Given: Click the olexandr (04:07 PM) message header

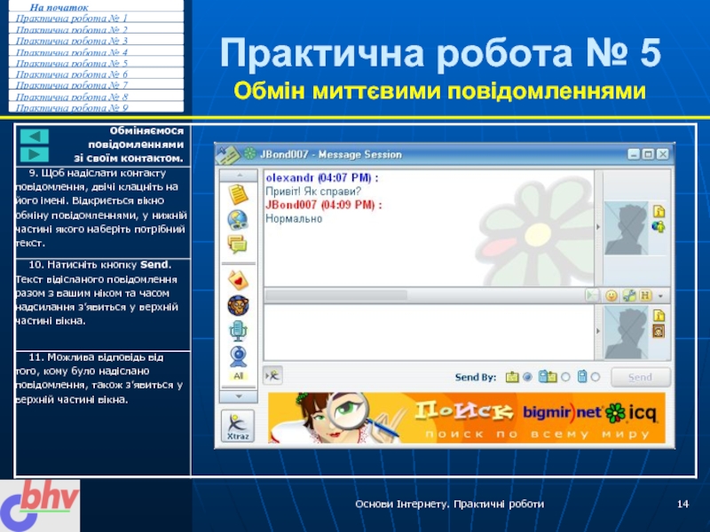Looking at the screenshot, I should 322,178.
